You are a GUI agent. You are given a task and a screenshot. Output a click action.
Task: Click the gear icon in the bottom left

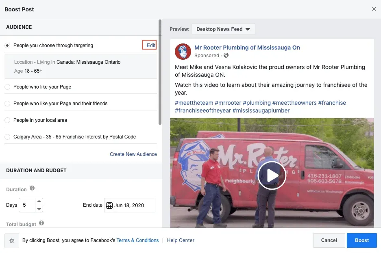point(11,240)
